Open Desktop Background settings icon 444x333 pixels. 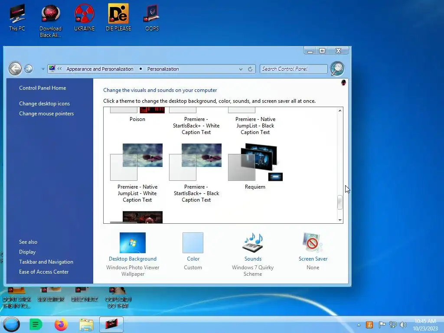point(133,243)
